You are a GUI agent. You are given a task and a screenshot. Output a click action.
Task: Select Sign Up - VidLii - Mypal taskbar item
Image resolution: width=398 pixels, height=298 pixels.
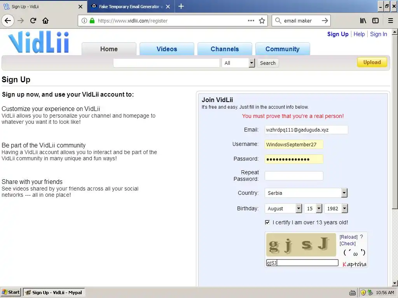tap(54, 293)
